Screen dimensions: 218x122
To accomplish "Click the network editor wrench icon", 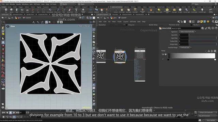I will click(178, 22).
